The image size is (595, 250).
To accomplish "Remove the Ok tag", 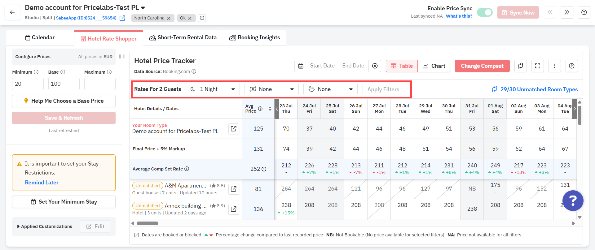I will [190, 18].
